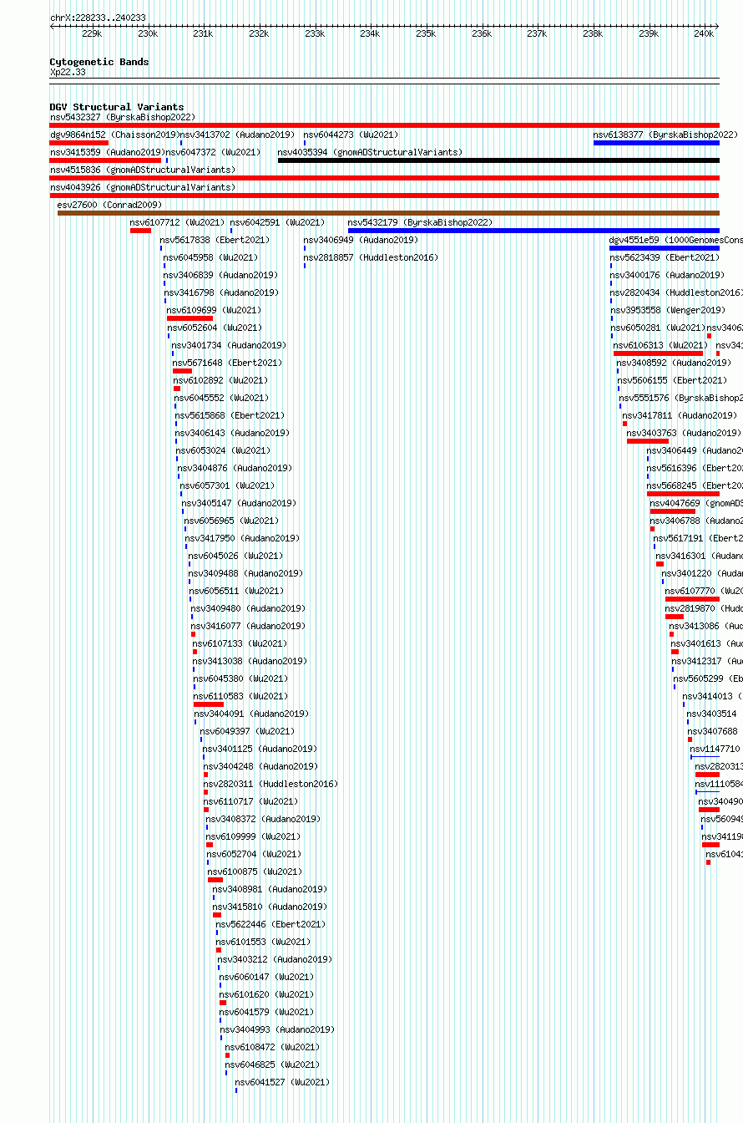The height and width of the screenshot is (1123, 743).
Task: Open nsv6138377 (ByrskaBishop2022) variant label
Action: click(x=666, y=135)
